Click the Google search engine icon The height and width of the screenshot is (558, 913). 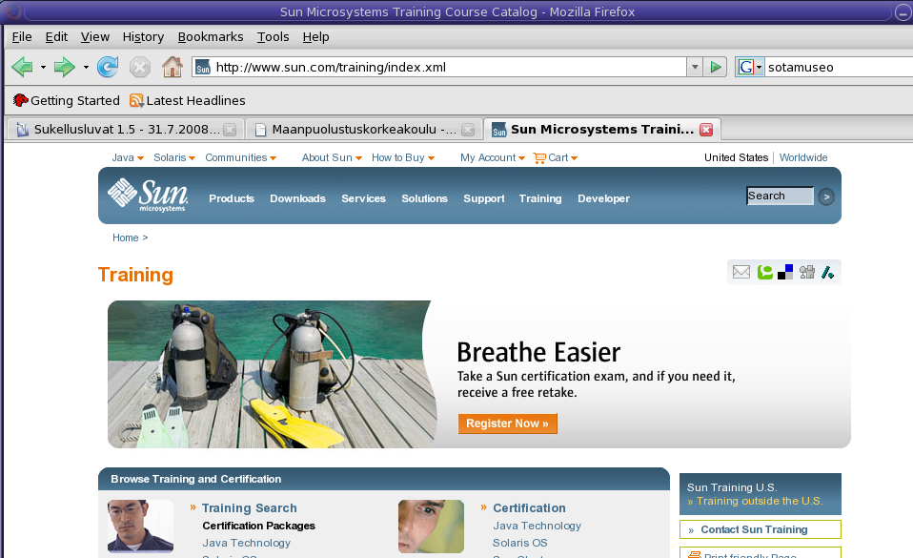pos(746,67)
